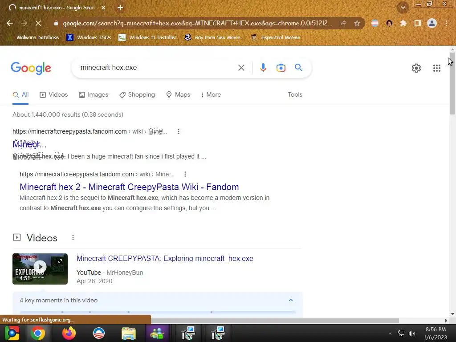The image size is (456, 342).
Task: Open the Espectral McGee bookmark
Action: point(276,37)
